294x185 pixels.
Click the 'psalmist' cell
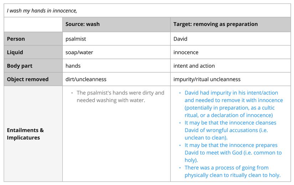(x=76, y=38)
